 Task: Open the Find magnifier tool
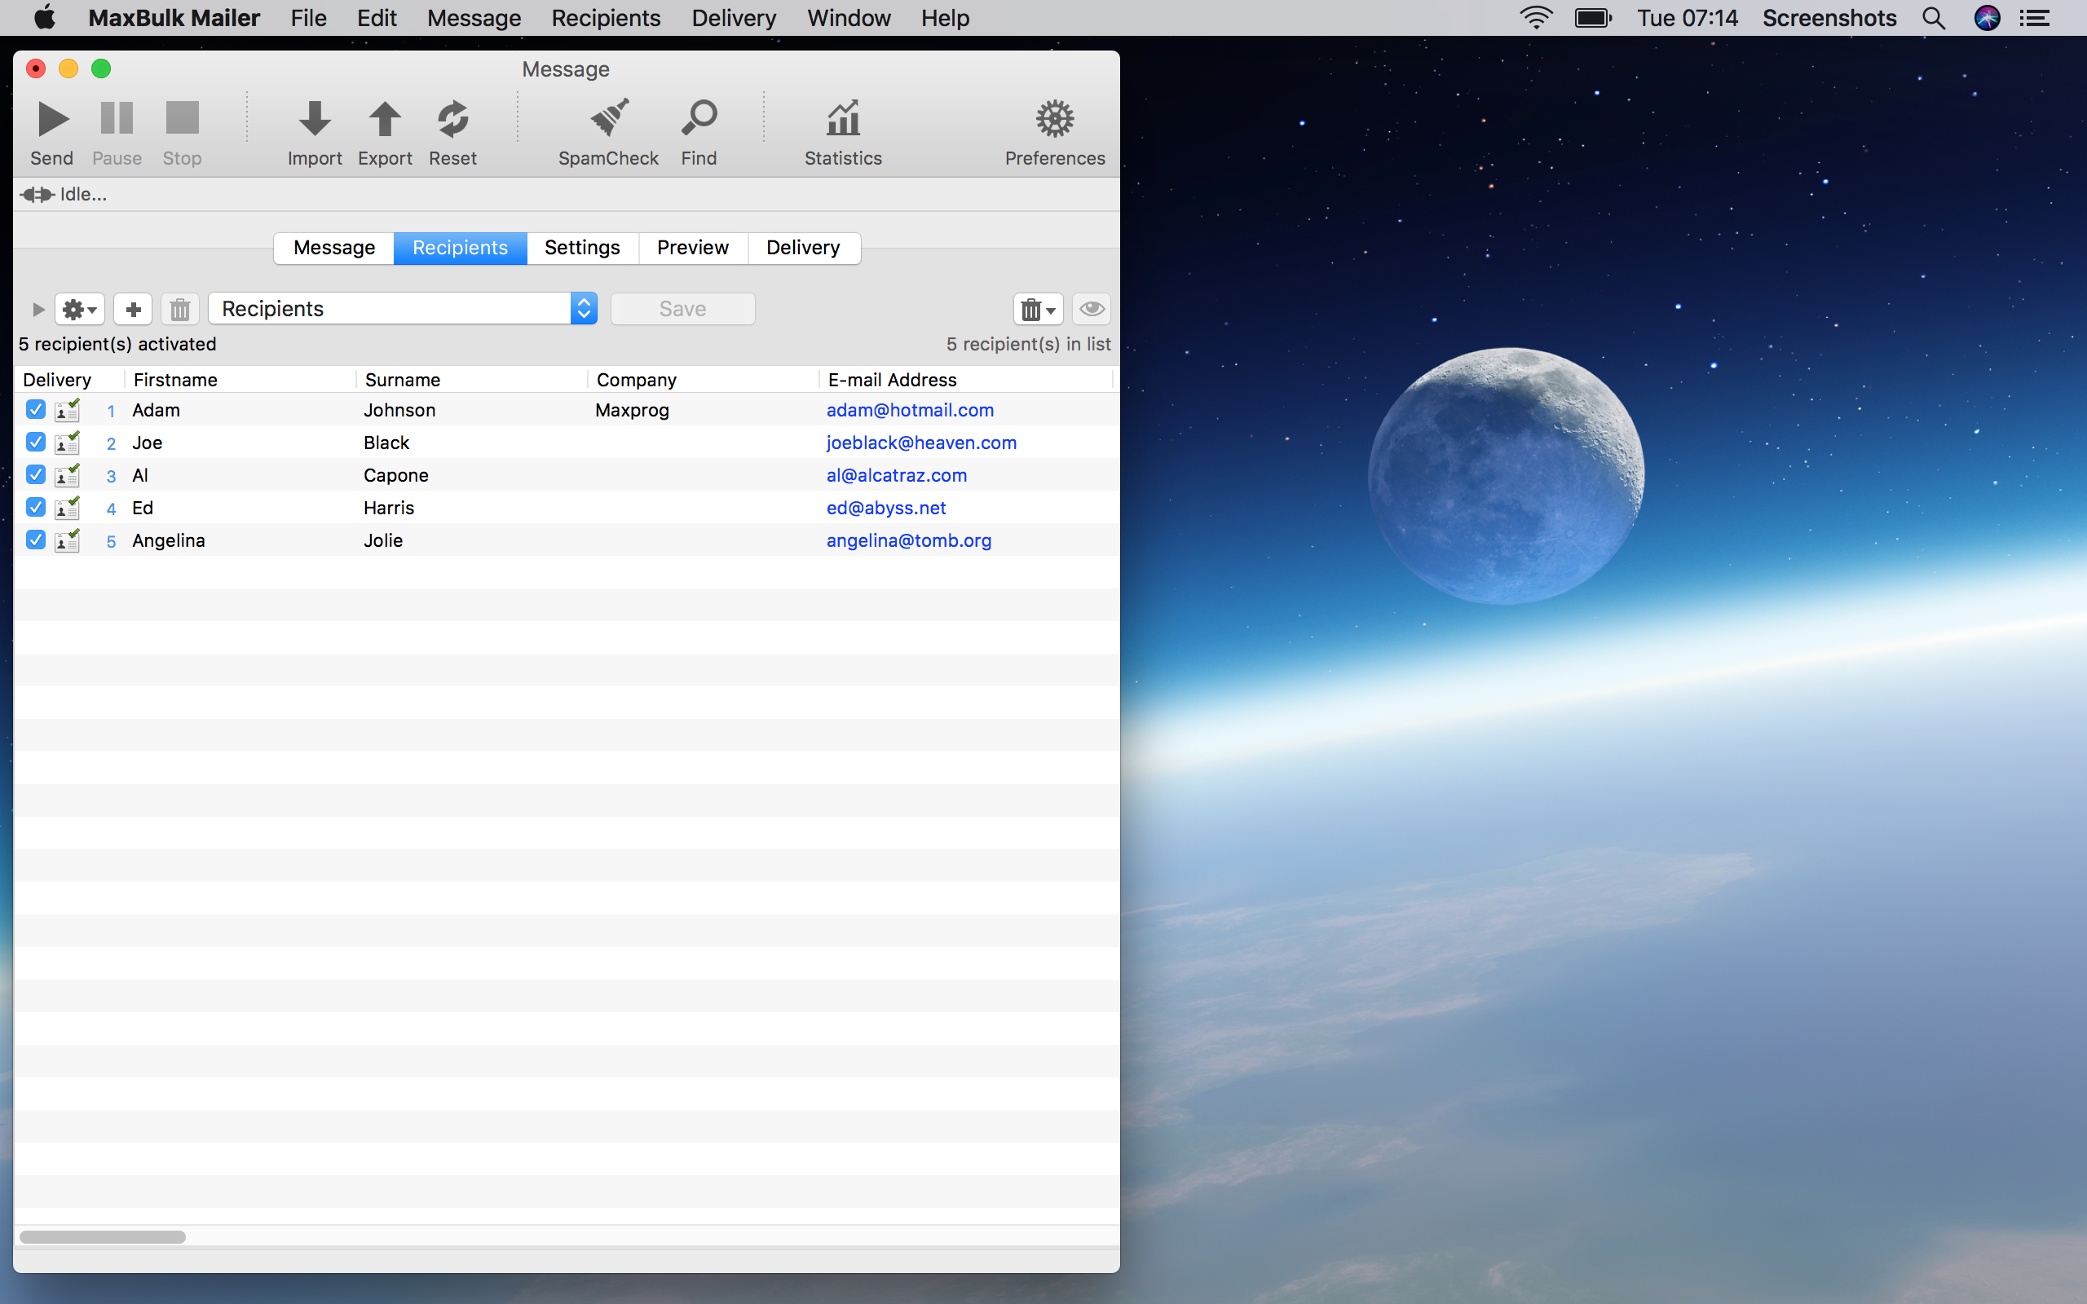(x=699, y=119)
